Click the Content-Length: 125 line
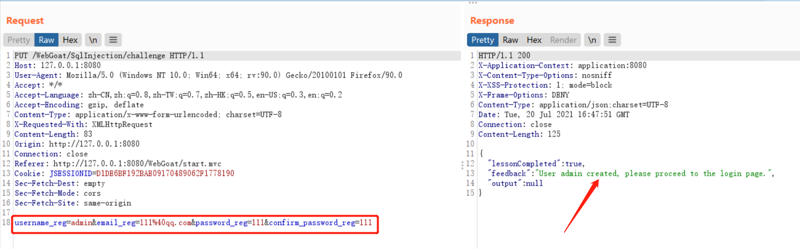The width and height of the screenshot is (800, 249). pyautogui.click(x=519, y=134)
